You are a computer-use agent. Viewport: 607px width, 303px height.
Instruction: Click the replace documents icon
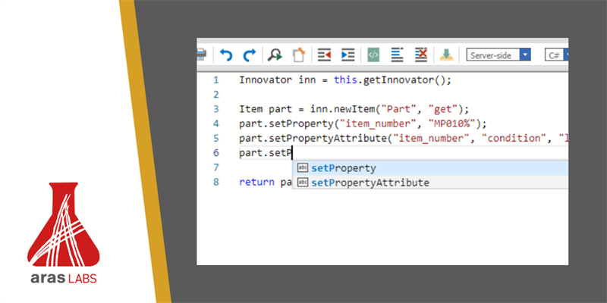298,55
